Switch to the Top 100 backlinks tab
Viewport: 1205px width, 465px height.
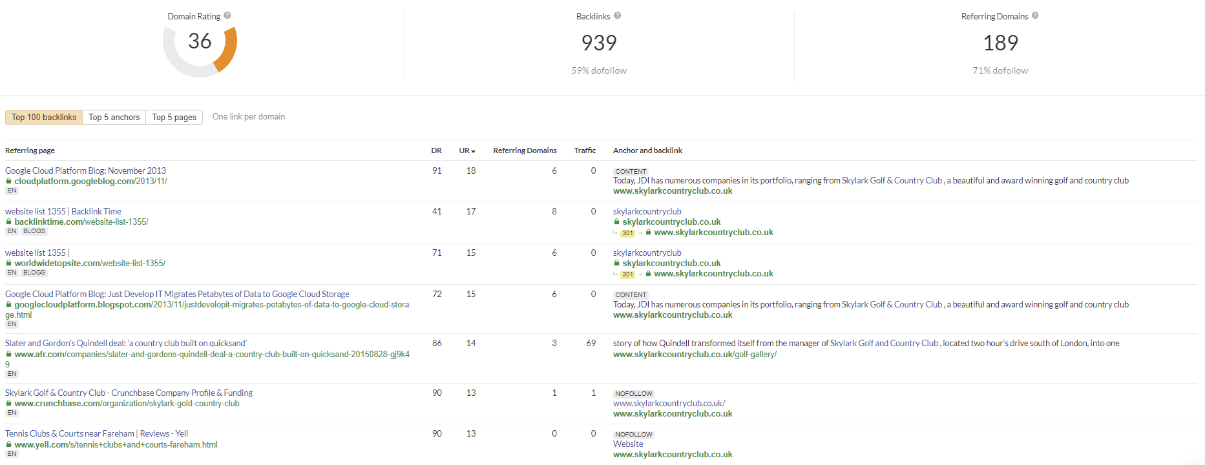tap(44, 117)
